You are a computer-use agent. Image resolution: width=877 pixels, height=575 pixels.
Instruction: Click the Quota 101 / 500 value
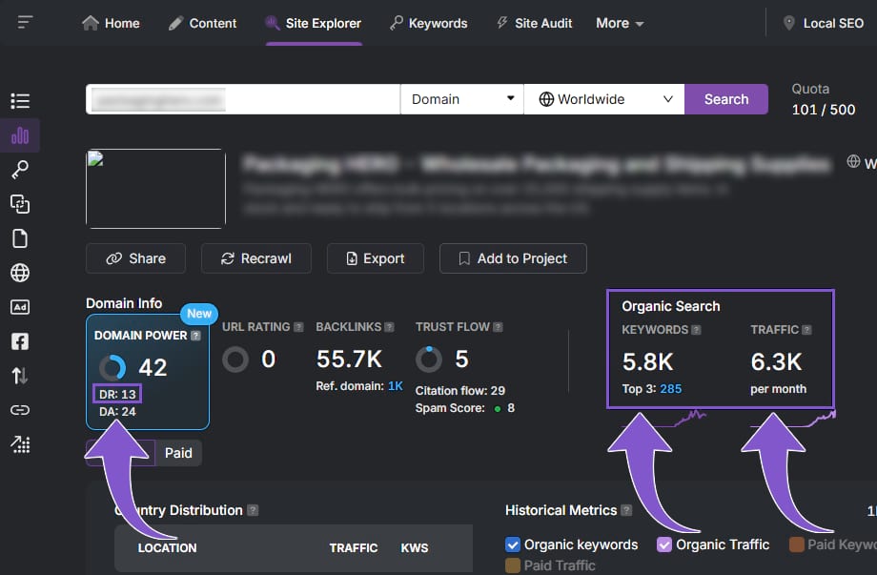pos(824,110)
